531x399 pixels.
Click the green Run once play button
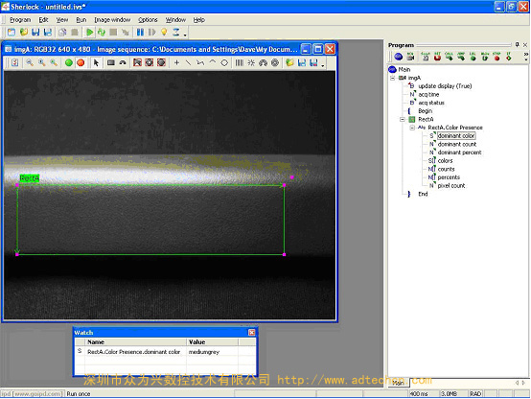[89, 33]
